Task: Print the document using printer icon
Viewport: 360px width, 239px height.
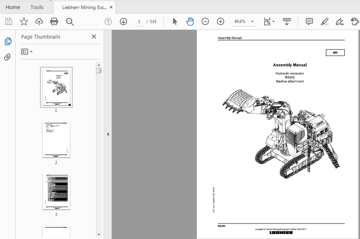Action: pyautogui.click(x=54, y=21)
